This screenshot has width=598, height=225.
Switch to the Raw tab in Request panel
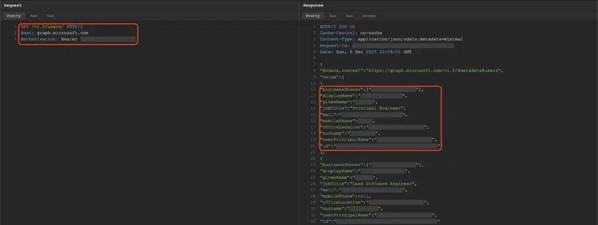pos(34,16)
